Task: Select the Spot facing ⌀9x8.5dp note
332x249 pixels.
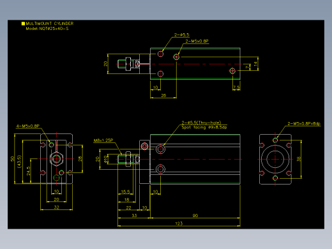Action: pyautogui.click(x=204, y=127)
